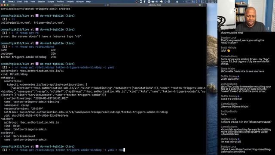Viewport: 275px width, 155px height.
Task: Click the 'deployer' rolebinding row
Action: coord(28,53)
